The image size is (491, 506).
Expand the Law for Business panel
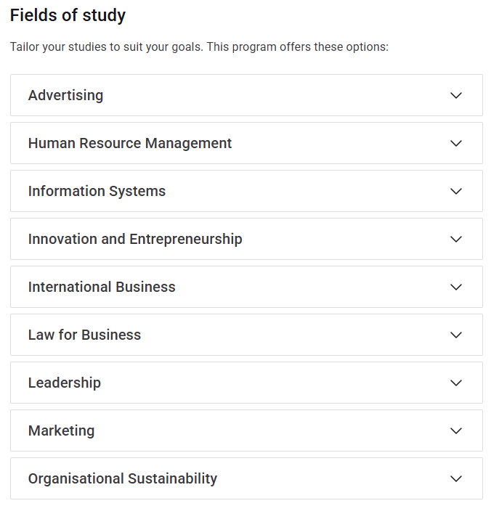pos(84,335)
